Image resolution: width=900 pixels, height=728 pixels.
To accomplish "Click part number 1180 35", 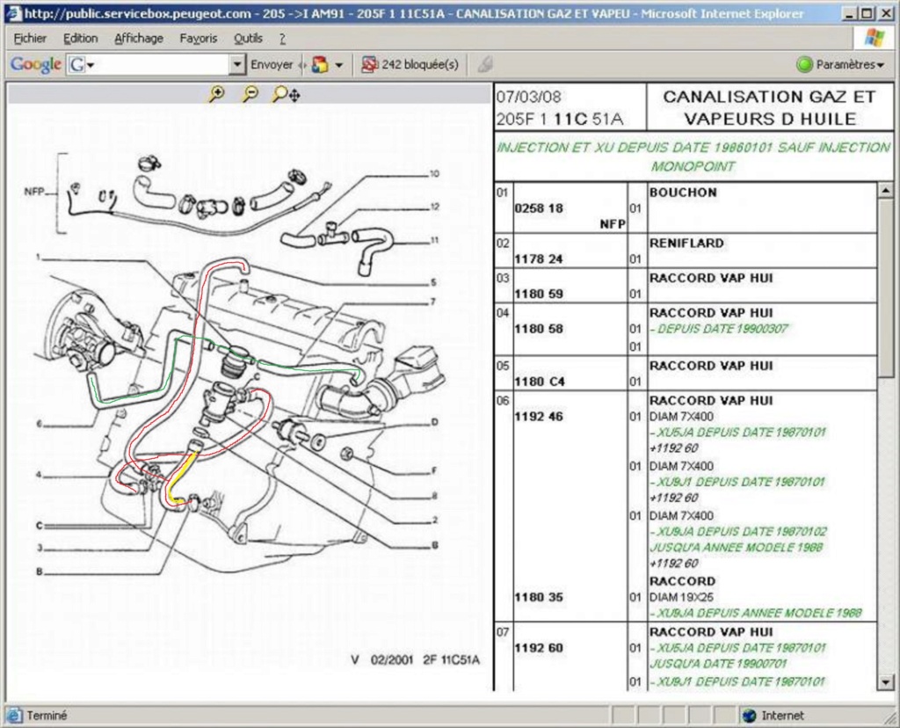I will pyautogui.click(x=539, y=598).
